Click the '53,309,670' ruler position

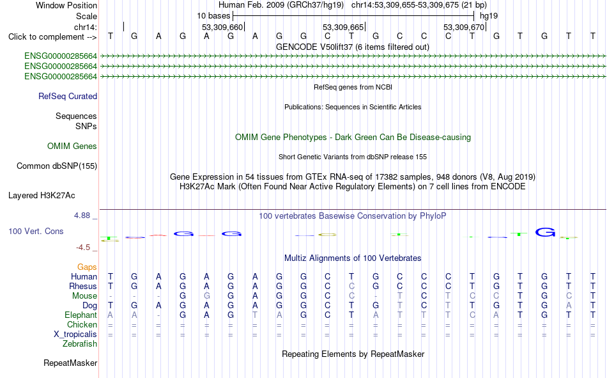click(x=464, y=27)
